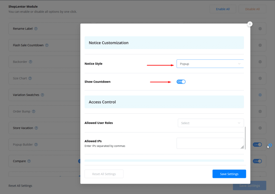
Task: Click the help icon beside Rename Label
Action: tap(36, 29)
